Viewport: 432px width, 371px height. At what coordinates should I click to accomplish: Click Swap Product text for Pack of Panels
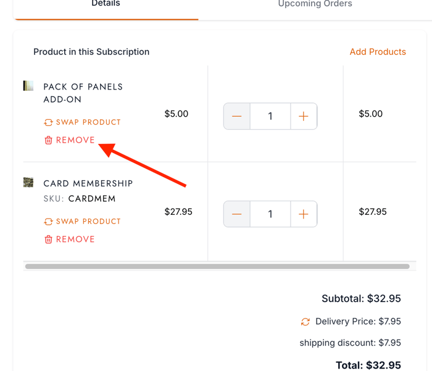[88, 122]
